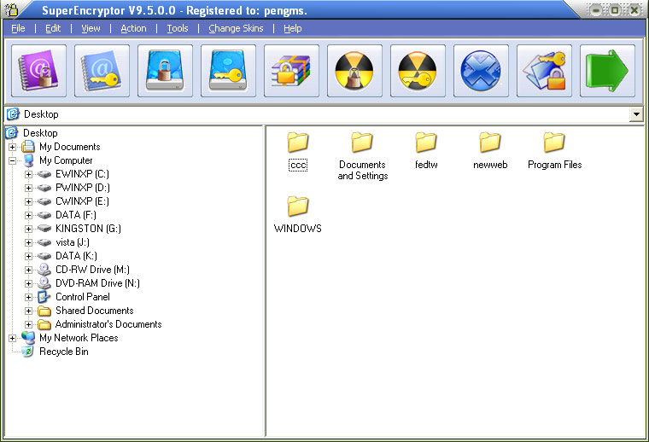Click the files with lock and key icon
The image size is (649, 442).
[544, 71]
